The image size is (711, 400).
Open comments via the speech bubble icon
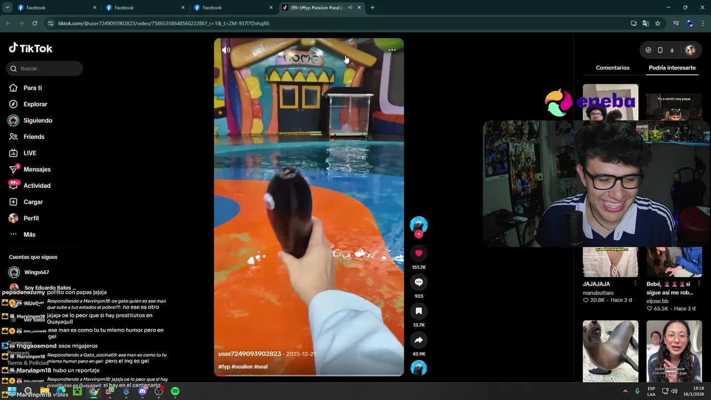pos(419,282)
